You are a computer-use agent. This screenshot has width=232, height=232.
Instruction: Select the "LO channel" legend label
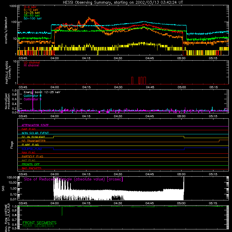click(x=32, y=62)
